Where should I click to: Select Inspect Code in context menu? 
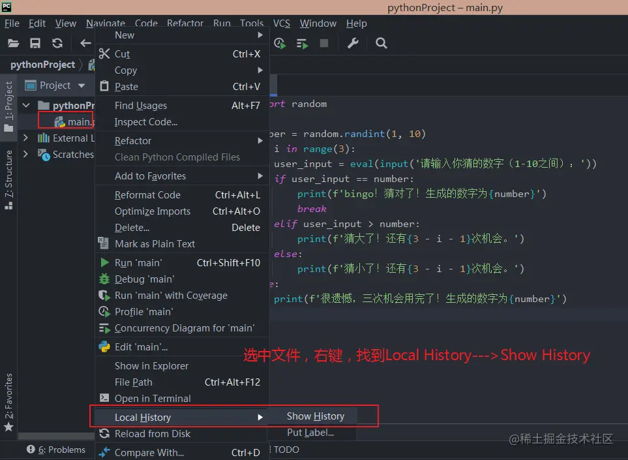[182, 122]
